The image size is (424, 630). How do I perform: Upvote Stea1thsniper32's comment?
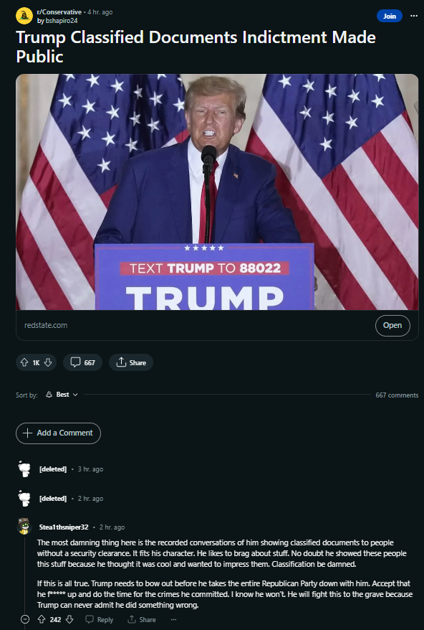click(42, 619)
